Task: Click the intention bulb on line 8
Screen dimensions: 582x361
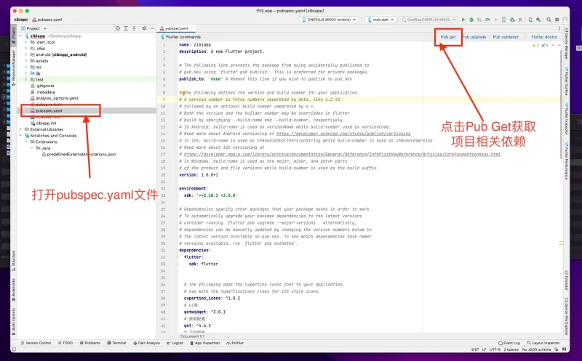Action: [183, 93]
